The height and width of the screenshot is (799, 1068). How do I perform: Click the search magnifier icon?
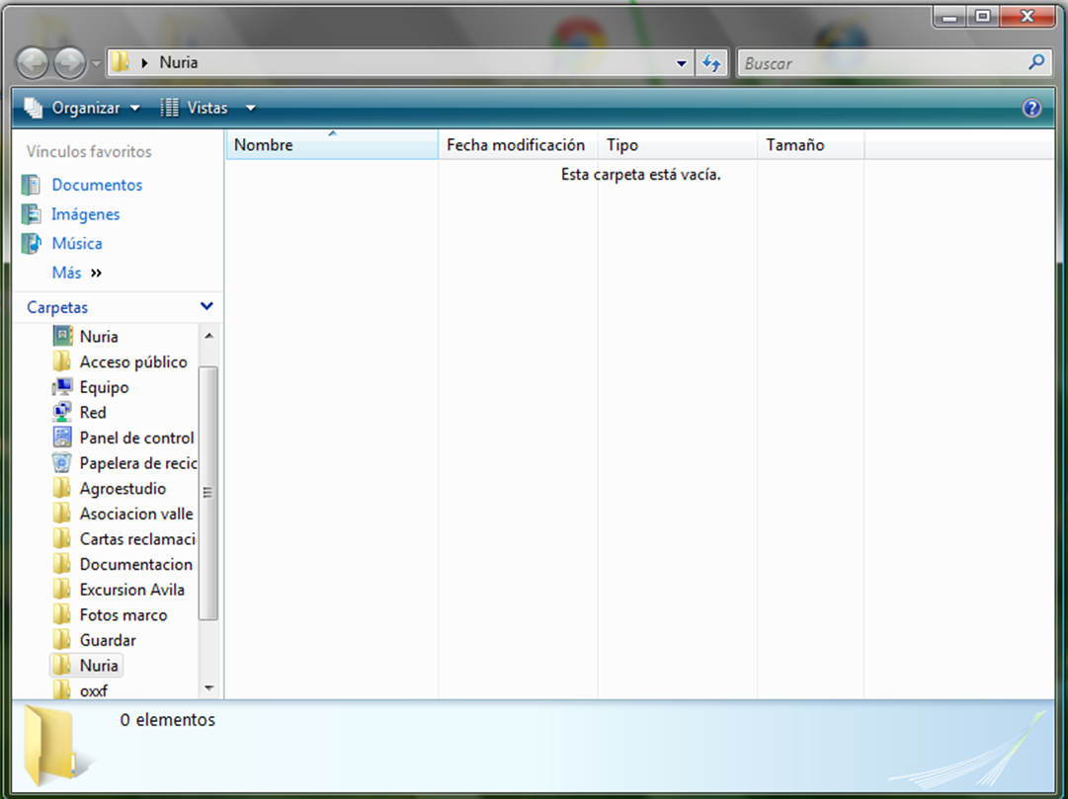1035,62
